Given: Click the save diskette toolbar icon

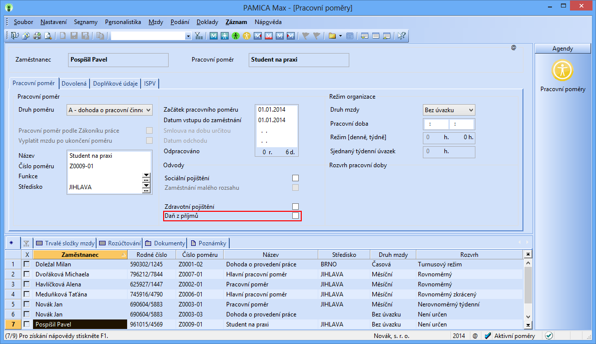Looking at the screenshot, I should (x=74, y=36).
